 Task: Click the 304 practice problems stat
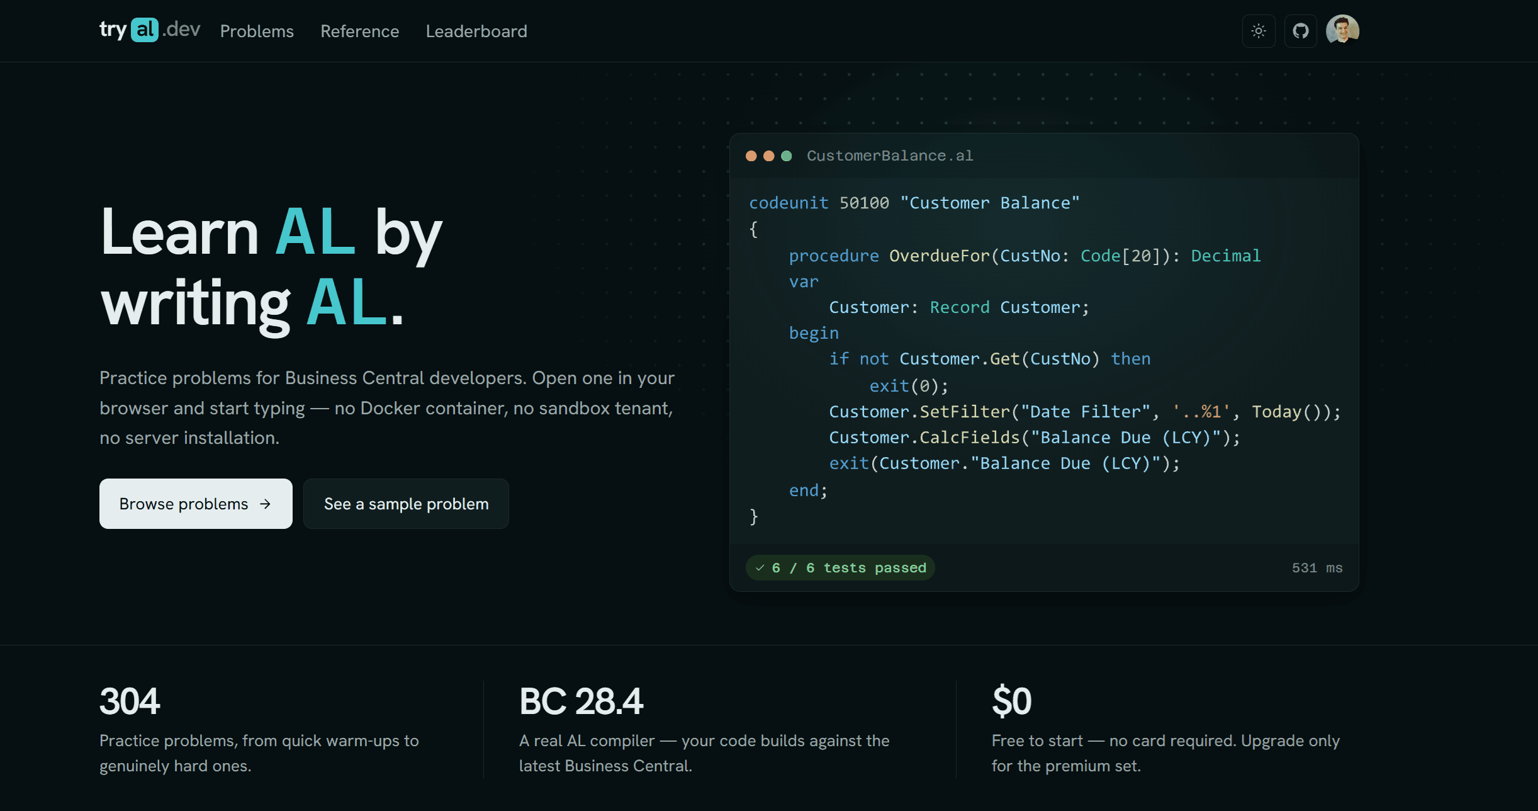[130, 701]
